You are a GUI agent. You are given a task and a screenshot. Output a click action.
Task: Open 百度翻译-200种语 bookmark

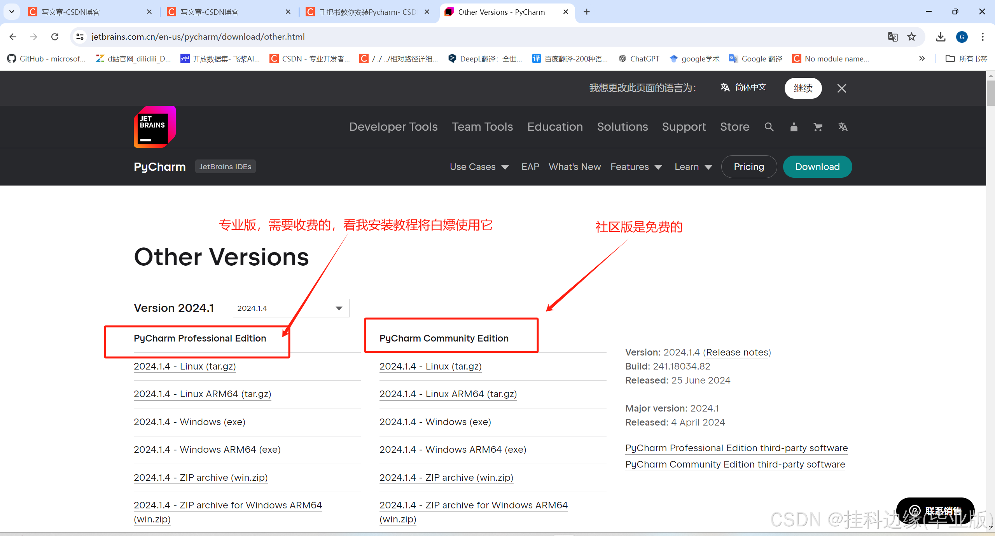tap(570, 59)
